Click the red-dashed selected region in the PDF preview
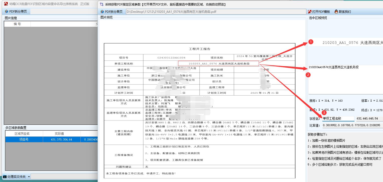This screenshot has width=383, height=182. point(218,64)
